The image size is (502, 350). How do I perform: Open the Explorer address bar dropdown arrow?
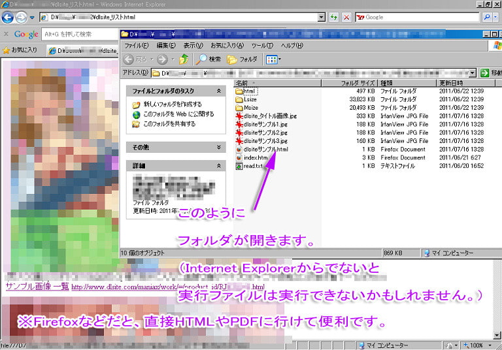point(473,73)
